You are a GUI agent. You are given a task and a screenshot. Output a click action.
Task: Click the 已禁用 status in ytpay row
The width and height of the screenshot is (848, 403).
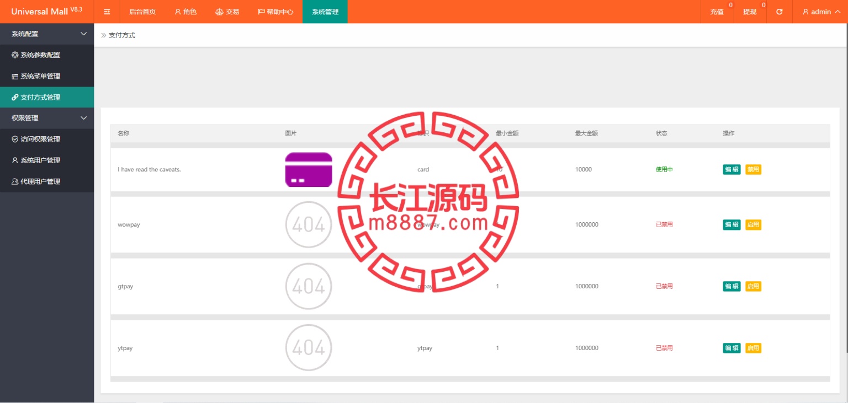pyautogui.click(x=664, y=348)
